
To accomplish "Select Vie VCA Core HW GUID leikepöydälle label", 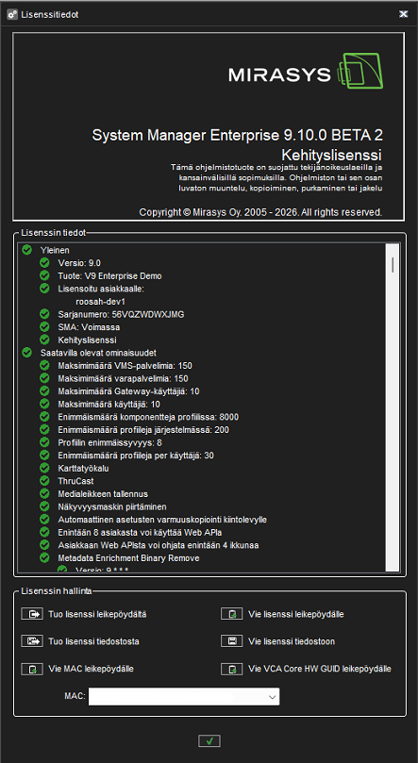I will coord(320,669).
